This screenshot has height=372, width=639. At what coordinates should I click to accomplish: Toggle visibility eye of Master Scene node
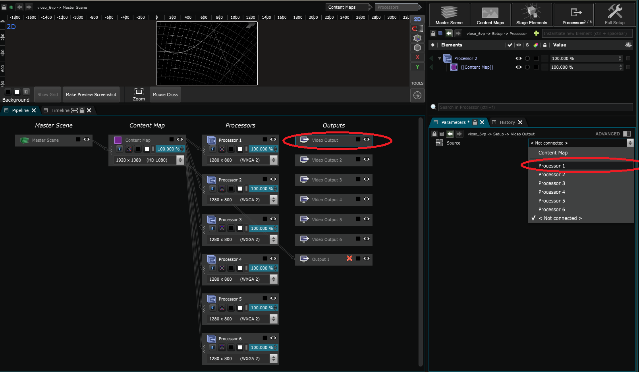pos(87,139)
